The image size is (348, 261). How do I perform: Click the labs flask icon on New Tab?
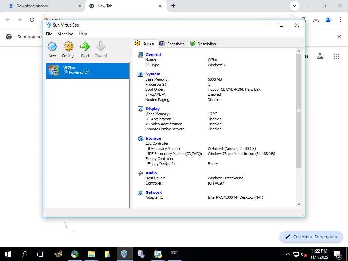tap(320, 56)
